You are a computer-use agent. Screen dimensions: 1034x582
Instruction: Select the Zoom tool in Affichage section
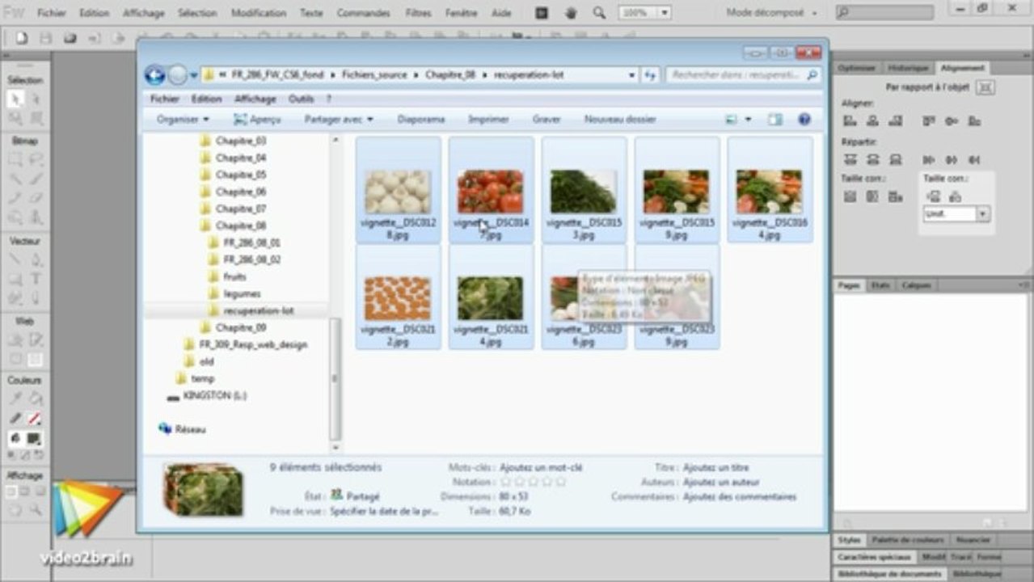(x=36, y=510)
